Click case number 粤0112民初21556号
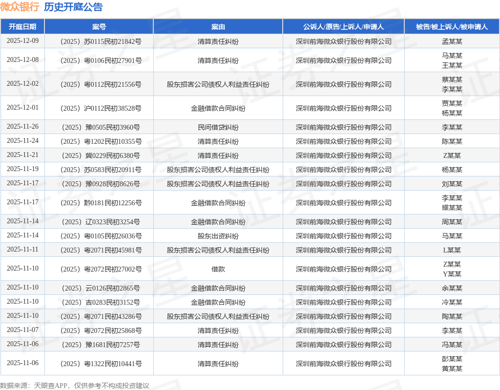The height and width of the screenshot is (390, 500). [101, 84]
